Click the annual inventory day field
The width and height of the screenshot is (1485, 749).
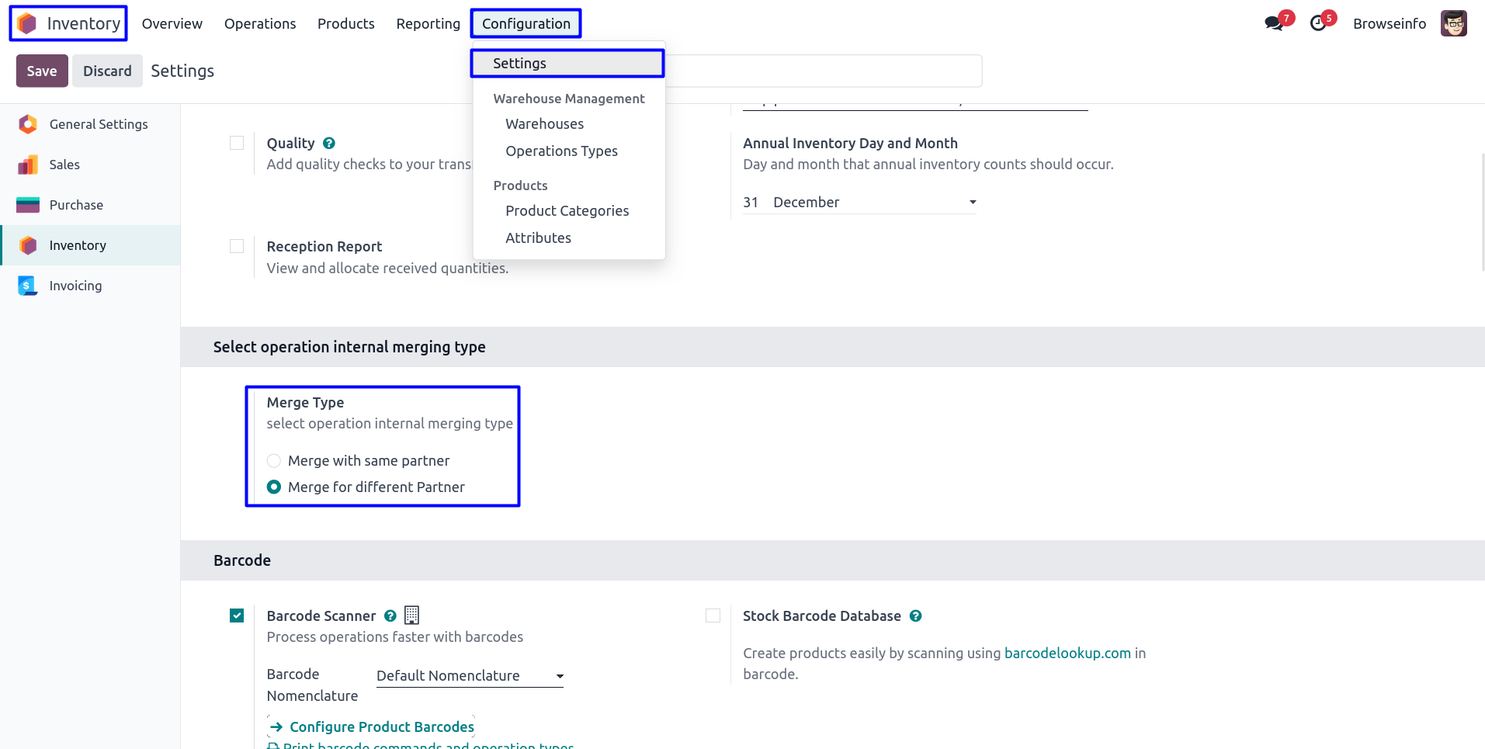point(751,203)
